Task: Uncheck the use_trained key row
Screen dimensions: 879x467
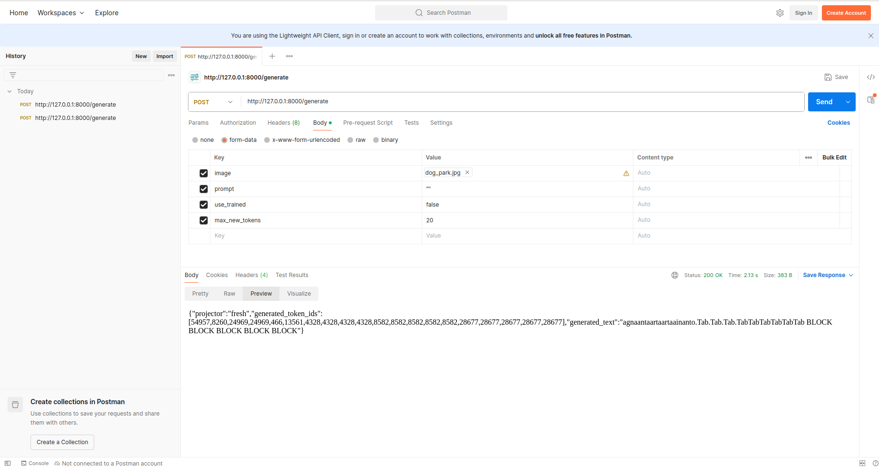Action: 204,205
